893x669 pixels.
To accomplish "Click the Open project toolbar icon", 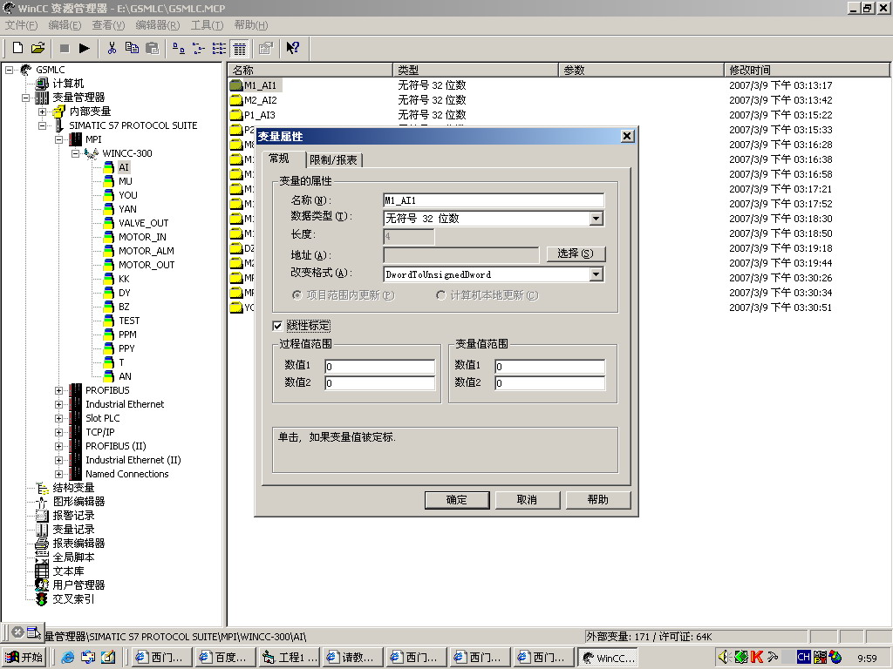I will click(38, 48).
